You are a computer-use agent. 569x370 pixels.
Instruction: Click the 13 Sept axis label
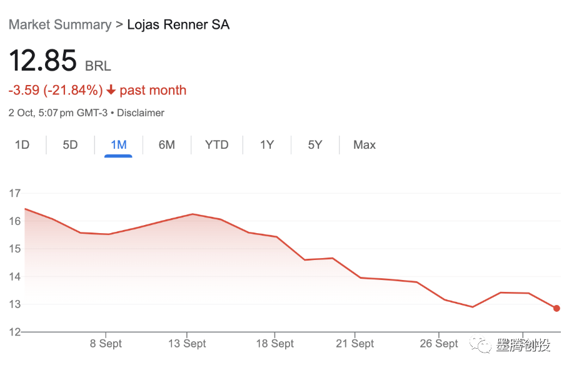(187, 344)
